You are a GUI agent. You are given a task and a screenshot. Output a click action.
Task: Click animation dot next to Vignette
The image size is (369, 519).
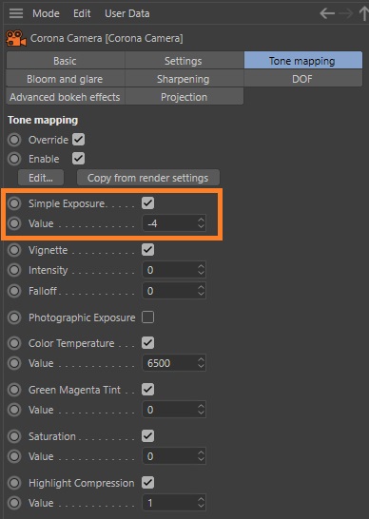(14, 250)
